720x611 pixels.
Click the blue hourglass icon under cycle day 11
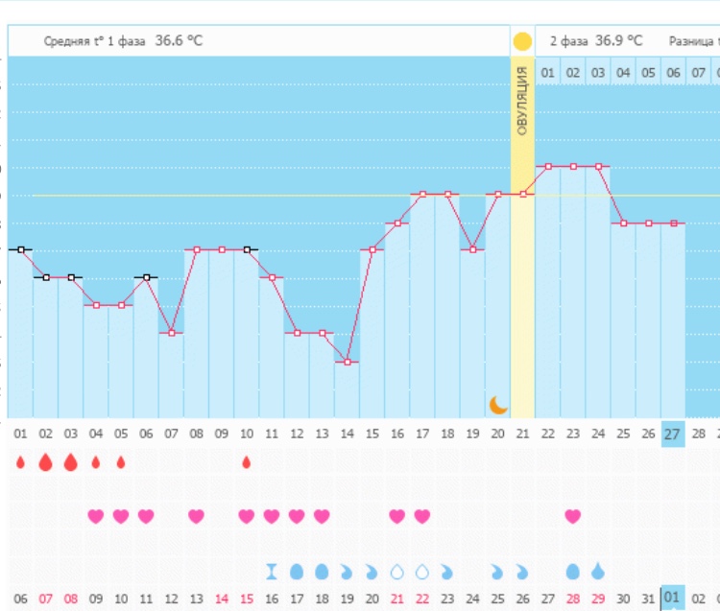tap(272, 572)
